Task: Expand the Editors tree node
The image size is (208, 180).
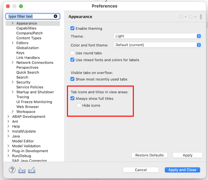Action: point(12,43)
